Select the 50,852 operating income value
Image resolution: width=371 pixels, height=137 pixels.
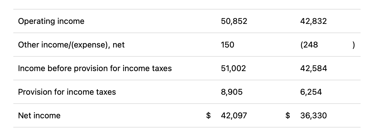(234, 21)
